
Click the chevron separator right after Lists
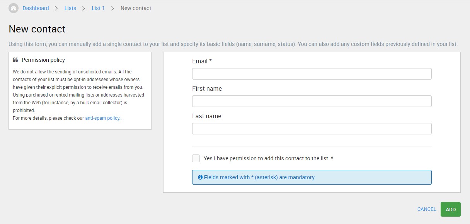pyautogui.click(x=84, y=8)
